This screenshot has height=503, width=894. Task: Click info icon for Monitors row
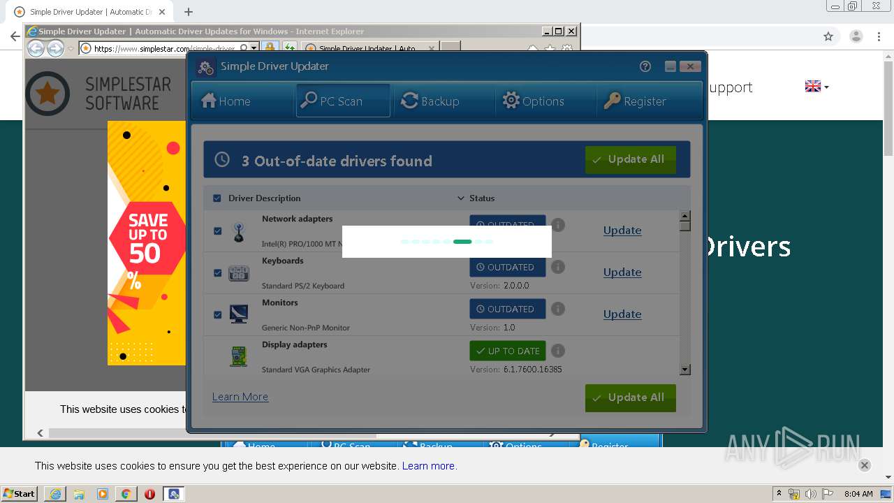pos(558,309)
